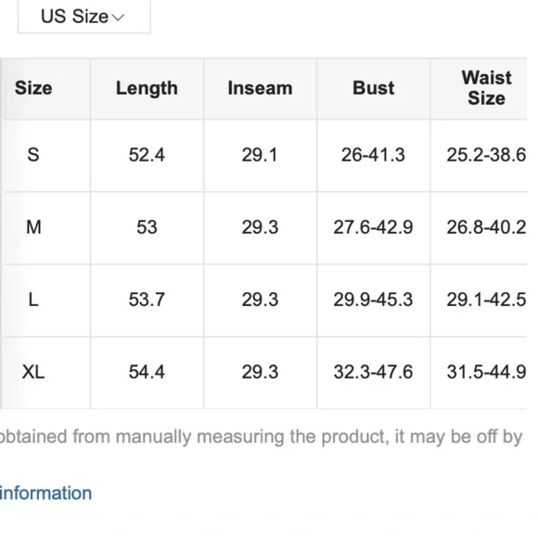
Task: Click the 29.1-42.5 waist cell
Action: 487,301
